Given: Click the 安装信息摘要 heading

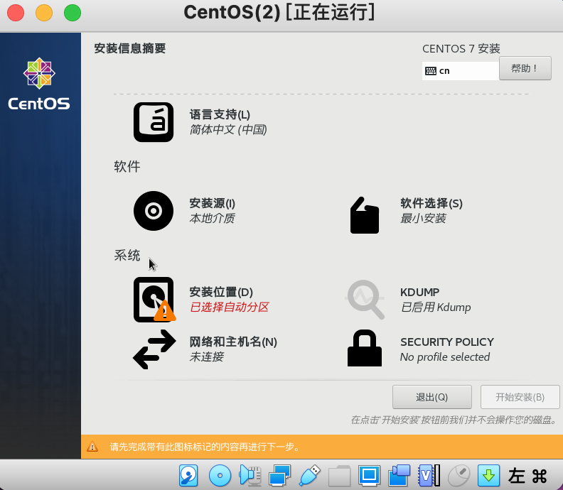Looking at the screenshot, I should tap(129, 48).
